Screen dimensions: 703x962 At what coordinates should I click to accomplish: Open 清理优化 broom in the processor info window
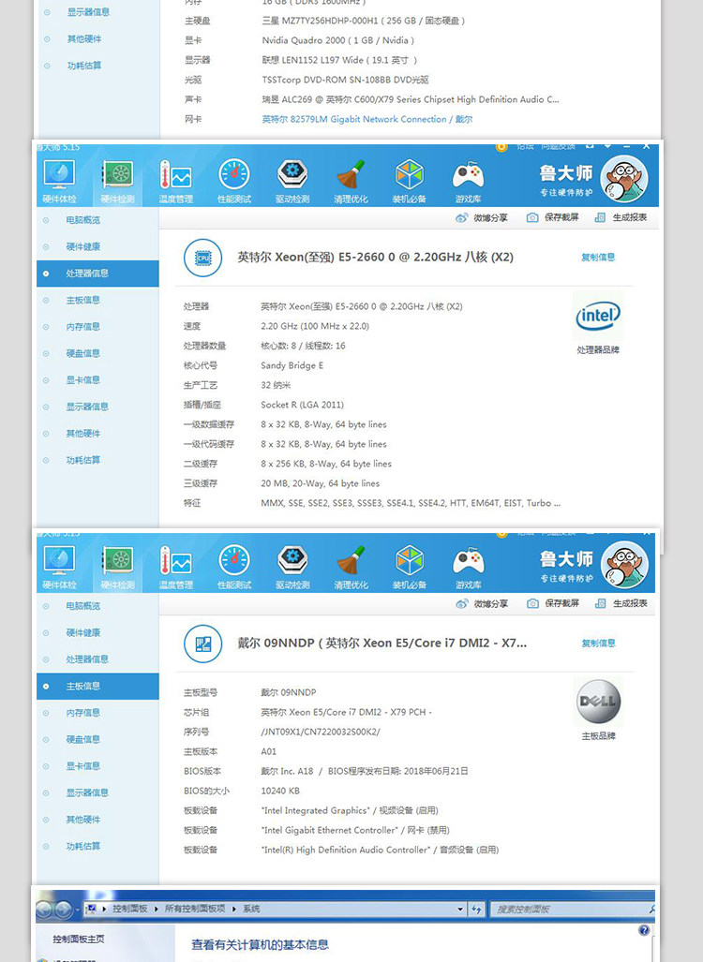(x=351, y=181)
